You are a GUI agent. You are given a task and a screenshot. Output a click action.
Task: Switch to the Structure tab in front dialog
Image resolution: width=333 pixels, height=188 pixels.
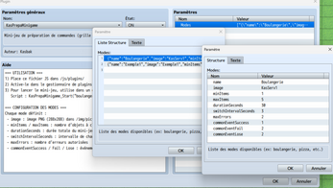[216, 60]
